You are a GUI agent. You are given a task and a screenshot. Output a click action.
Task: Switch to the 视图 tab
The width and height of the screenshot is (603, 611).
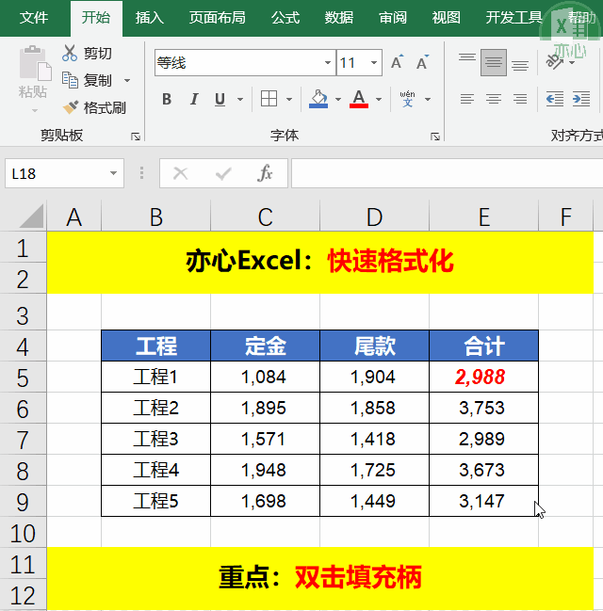point(447,18)
